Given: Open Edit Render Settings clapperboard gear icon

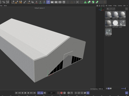Looking at the screenshot, I should pyautogui.click(x=60, y=2).
